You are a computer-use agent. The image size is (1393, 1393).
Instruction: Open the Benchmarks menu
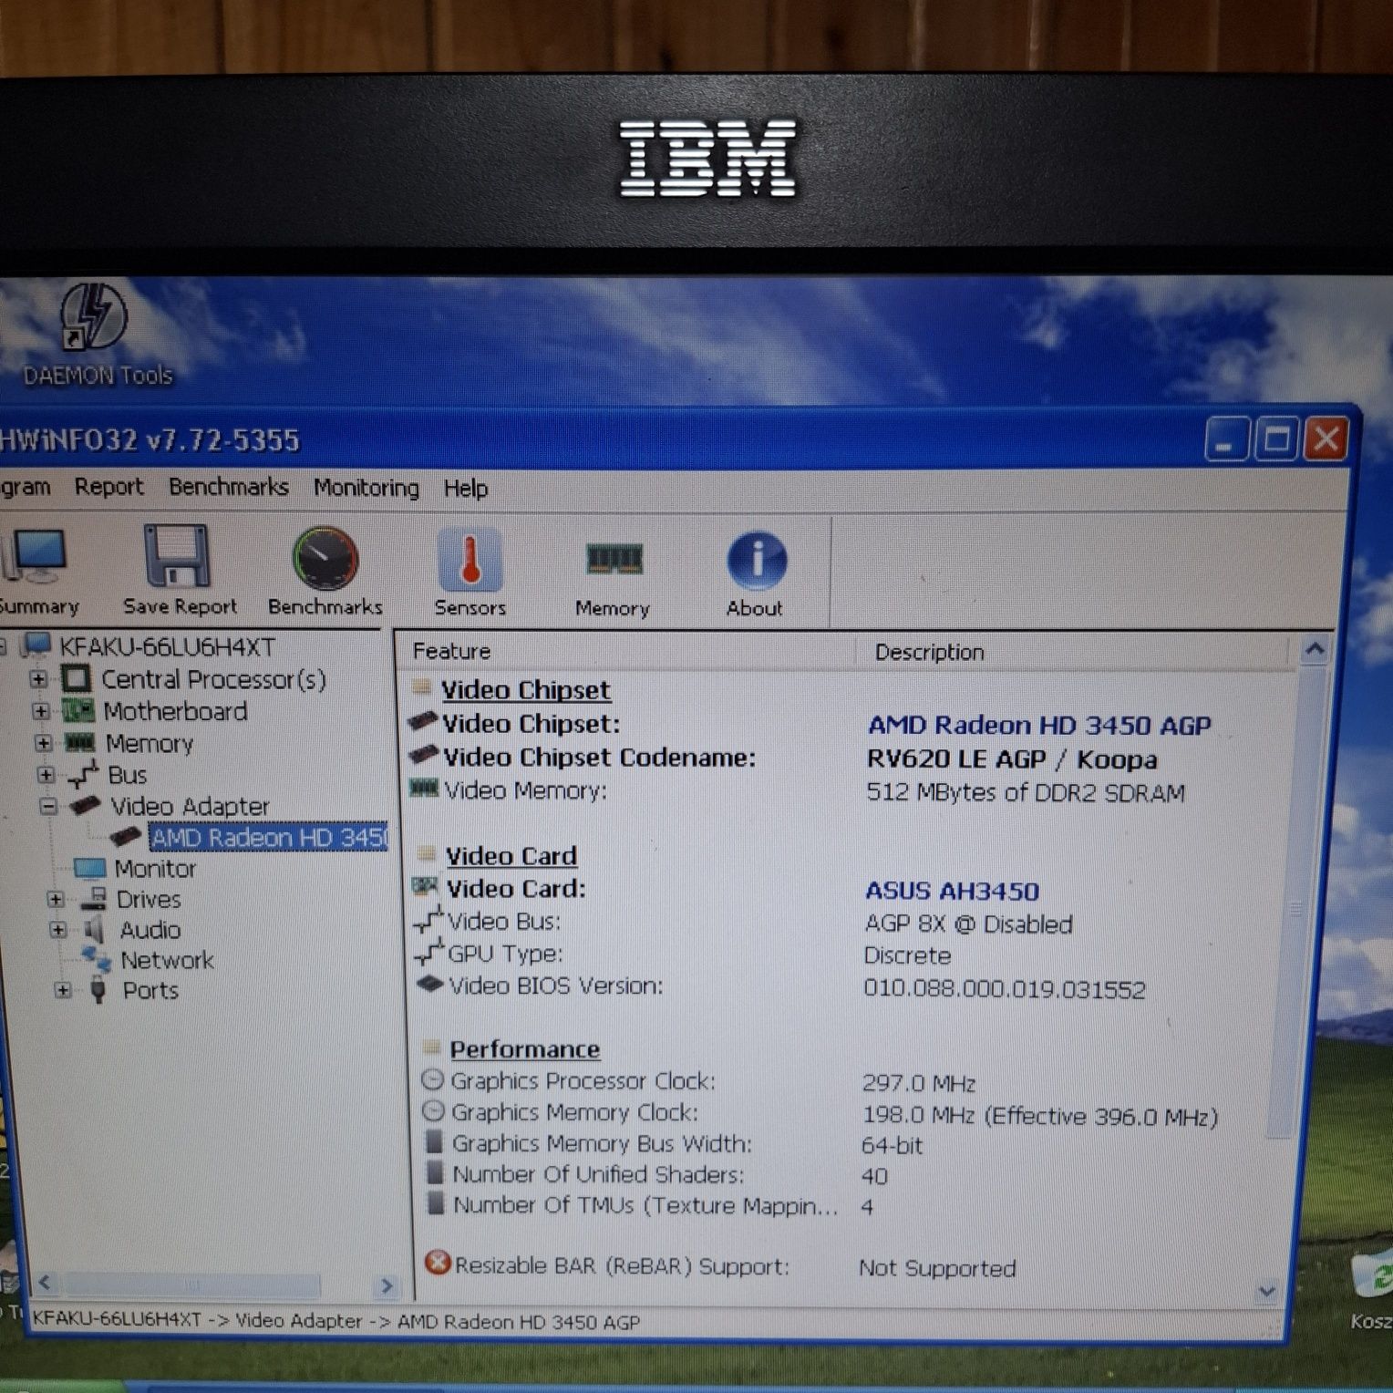click(228, 487)
